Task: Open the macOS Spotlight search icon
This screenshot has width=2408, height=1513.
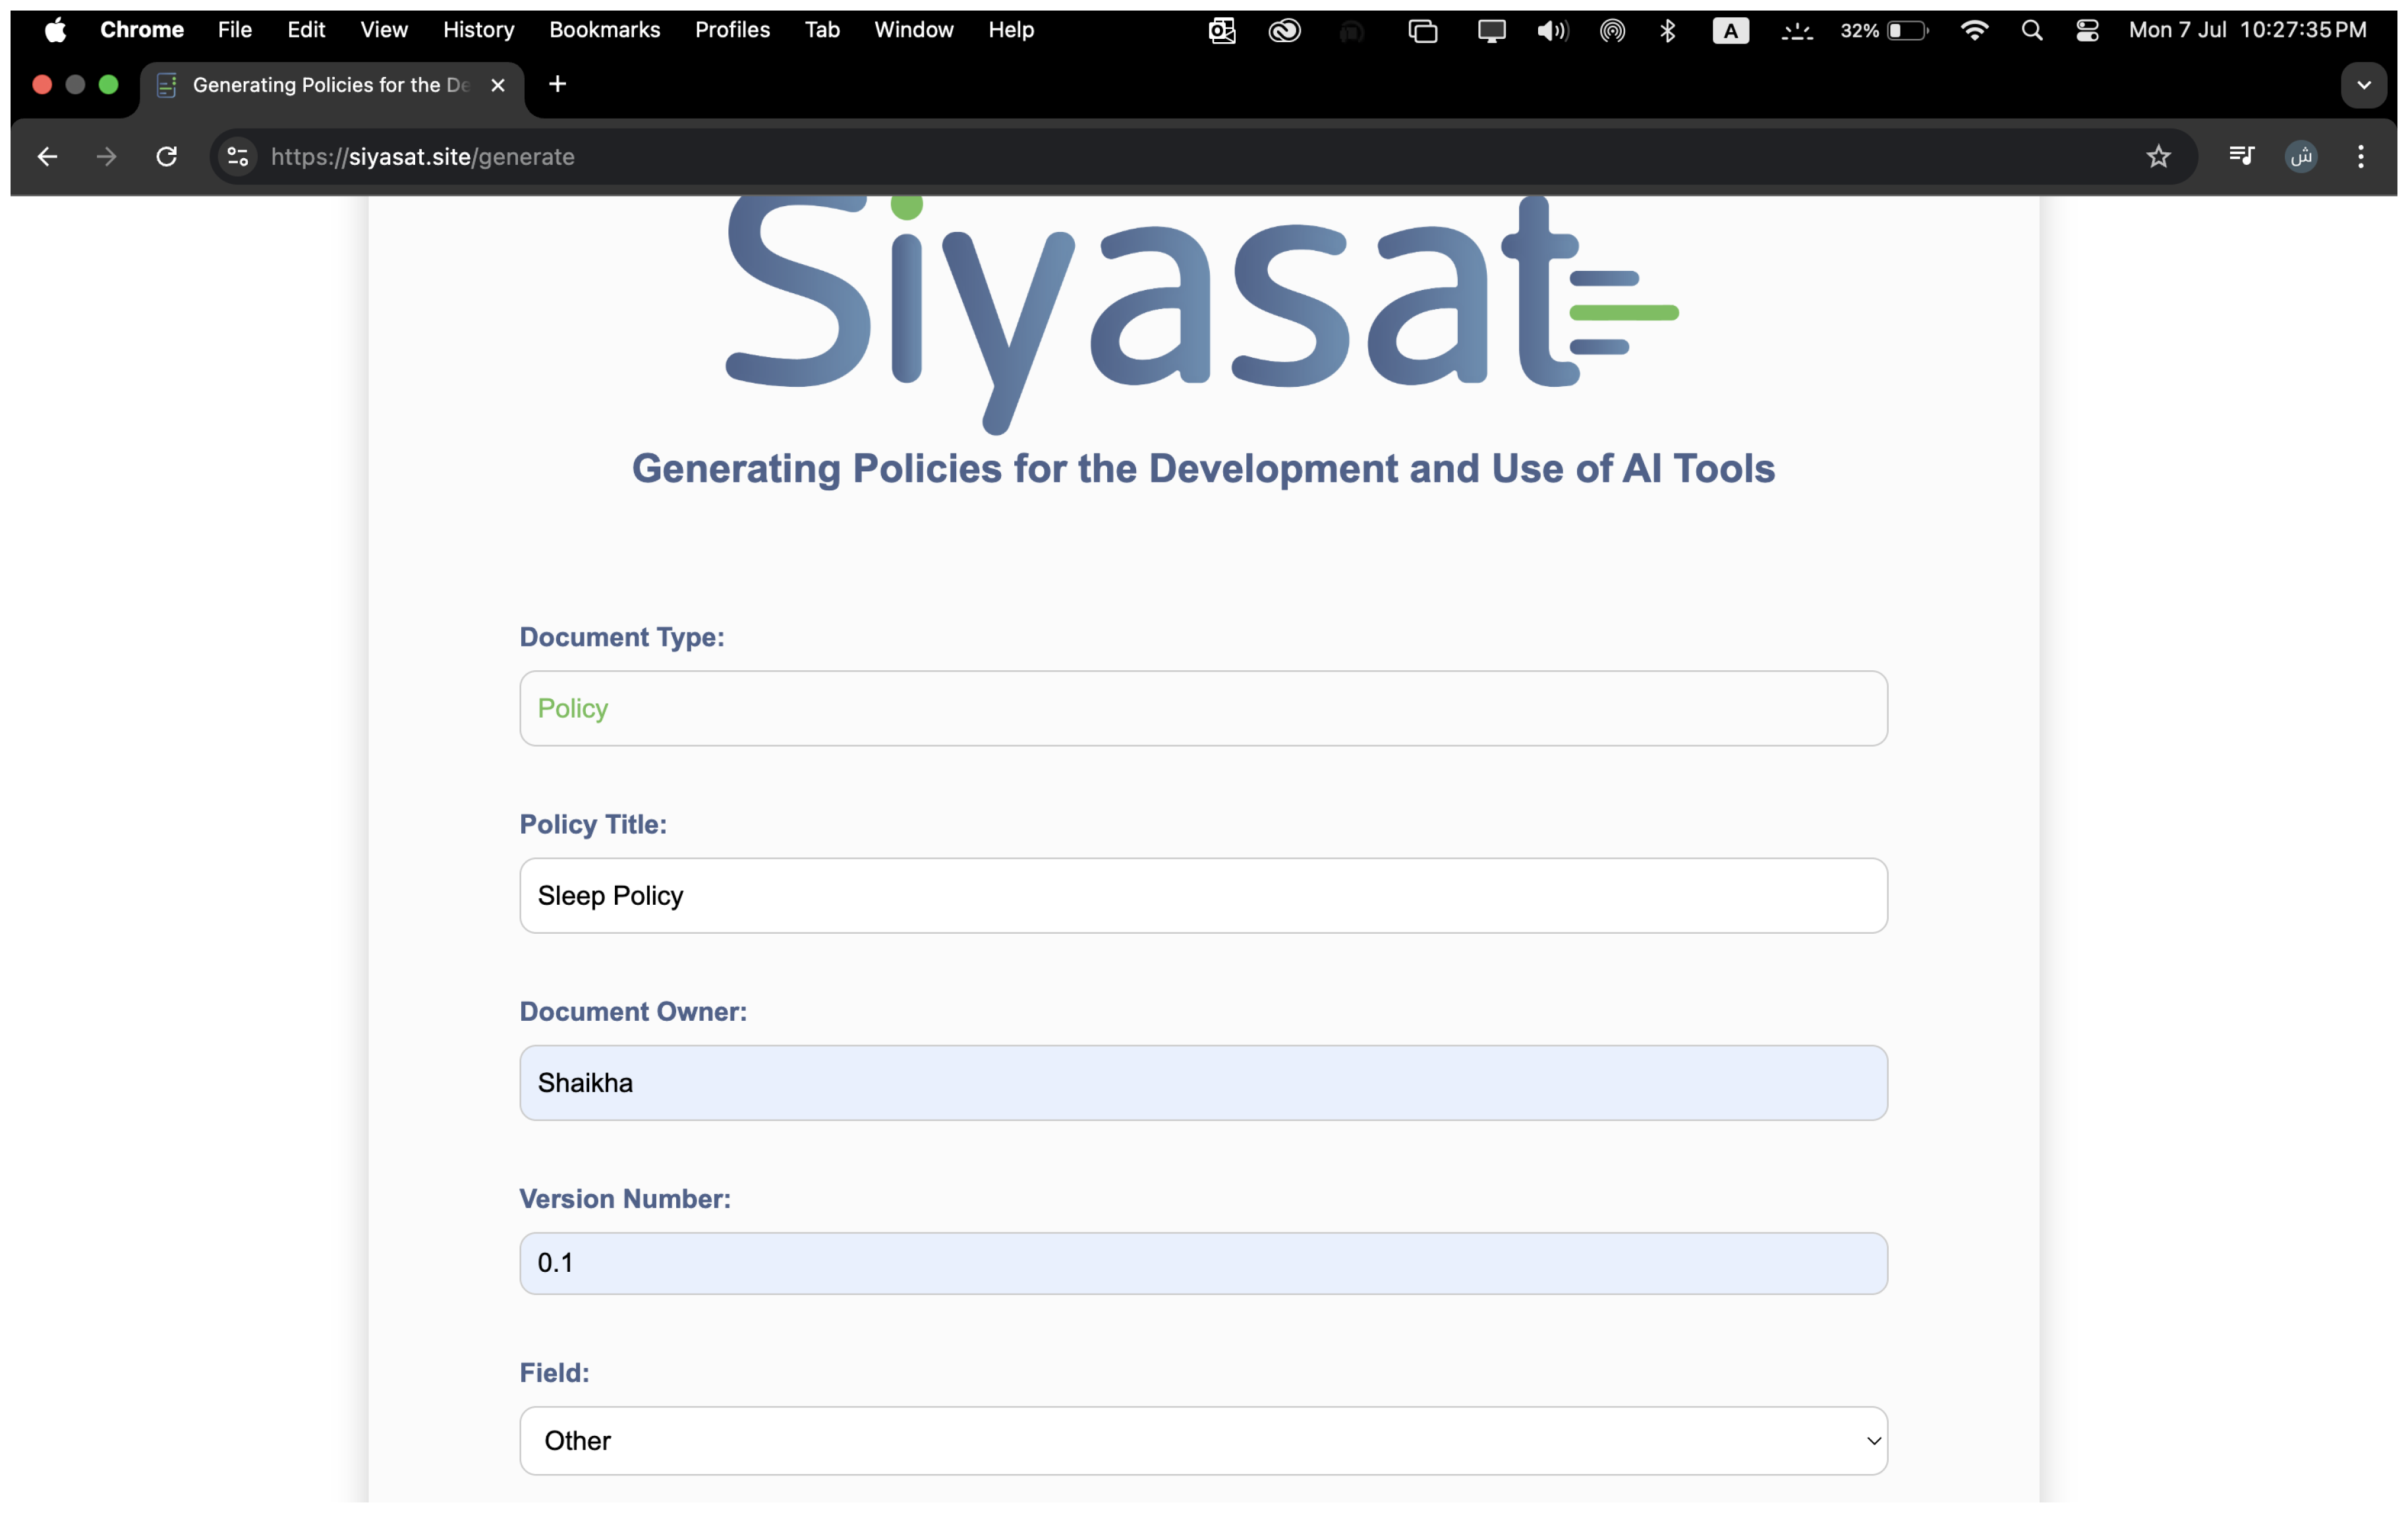Action: pyautogui.click(x=2031, y=30)
